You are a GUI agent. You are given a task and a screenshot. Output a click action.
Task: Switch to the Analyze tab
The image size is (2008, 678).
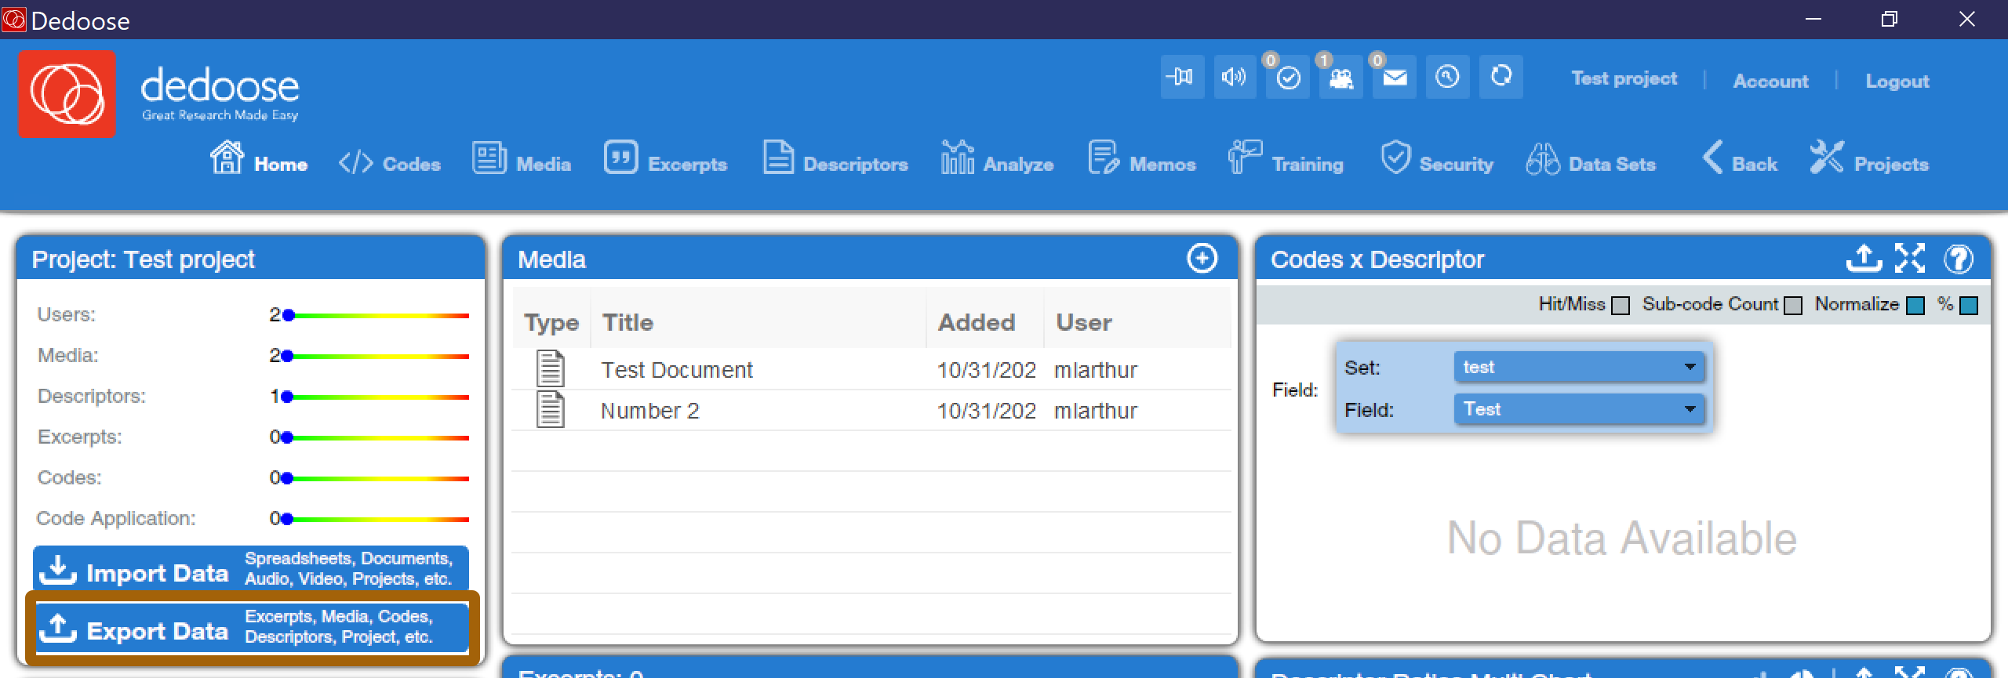997,158
